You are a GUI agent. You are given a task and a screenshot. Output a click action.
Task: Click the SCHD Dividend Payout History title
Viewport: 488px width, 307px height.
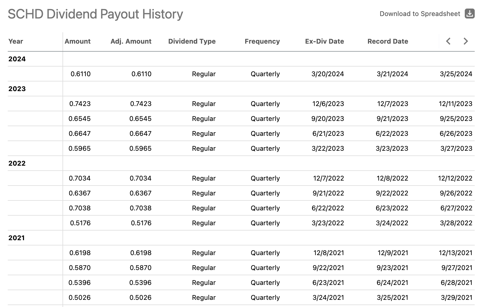click(x=95, y=14)
